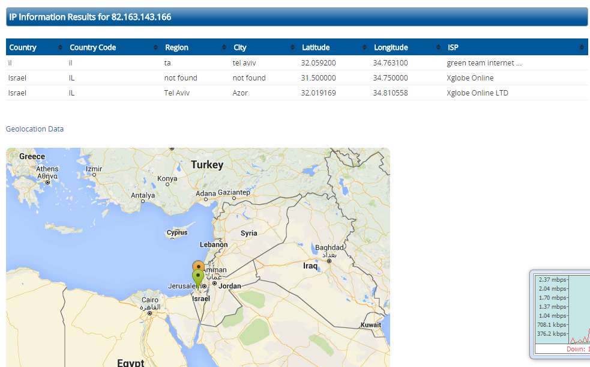The height and width of the screenshot is (367, 590).
Task: Select latitude value 32.059200
Action: (x=318, y=63)
